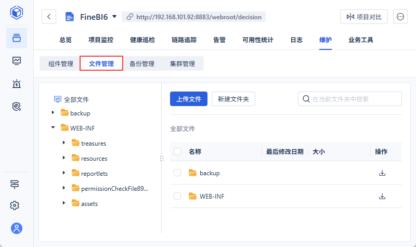This screenshot has width=416, height=247.
Task: Open the more options ellipsis button
Action: pyautogui.click(x=400, y=17)
